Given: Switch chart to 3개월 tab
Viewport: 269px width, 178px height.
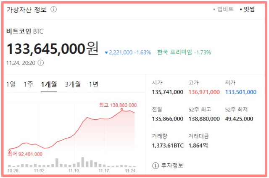Looking at the screenshot, I should coord(73,84).
